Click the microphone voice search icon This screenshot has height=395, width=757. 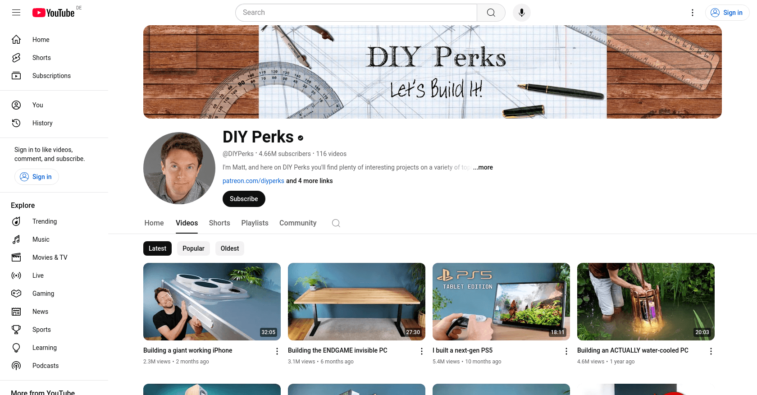coord(521,13)
